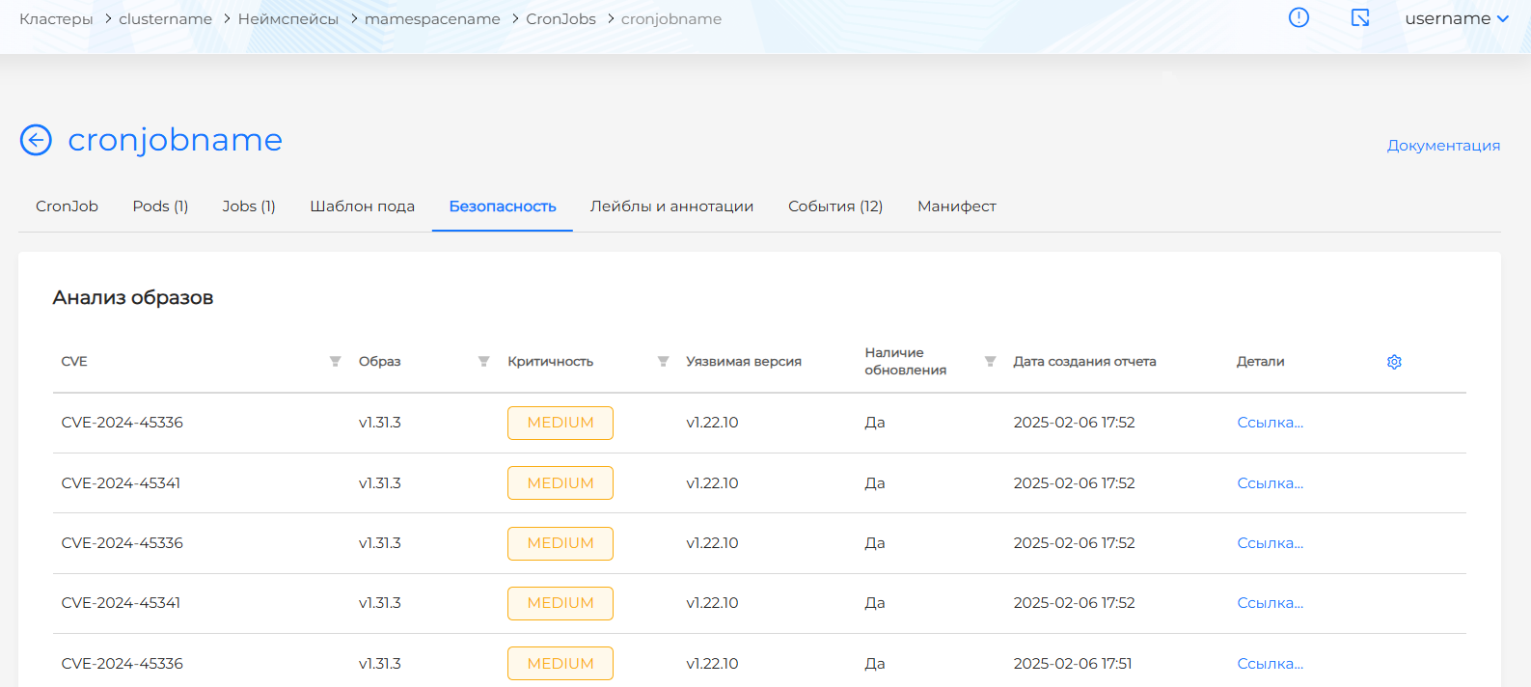Switch to the CronJob tab
Screen dimensions: 1531x687
pyautogui.click(x=67, y=206)
